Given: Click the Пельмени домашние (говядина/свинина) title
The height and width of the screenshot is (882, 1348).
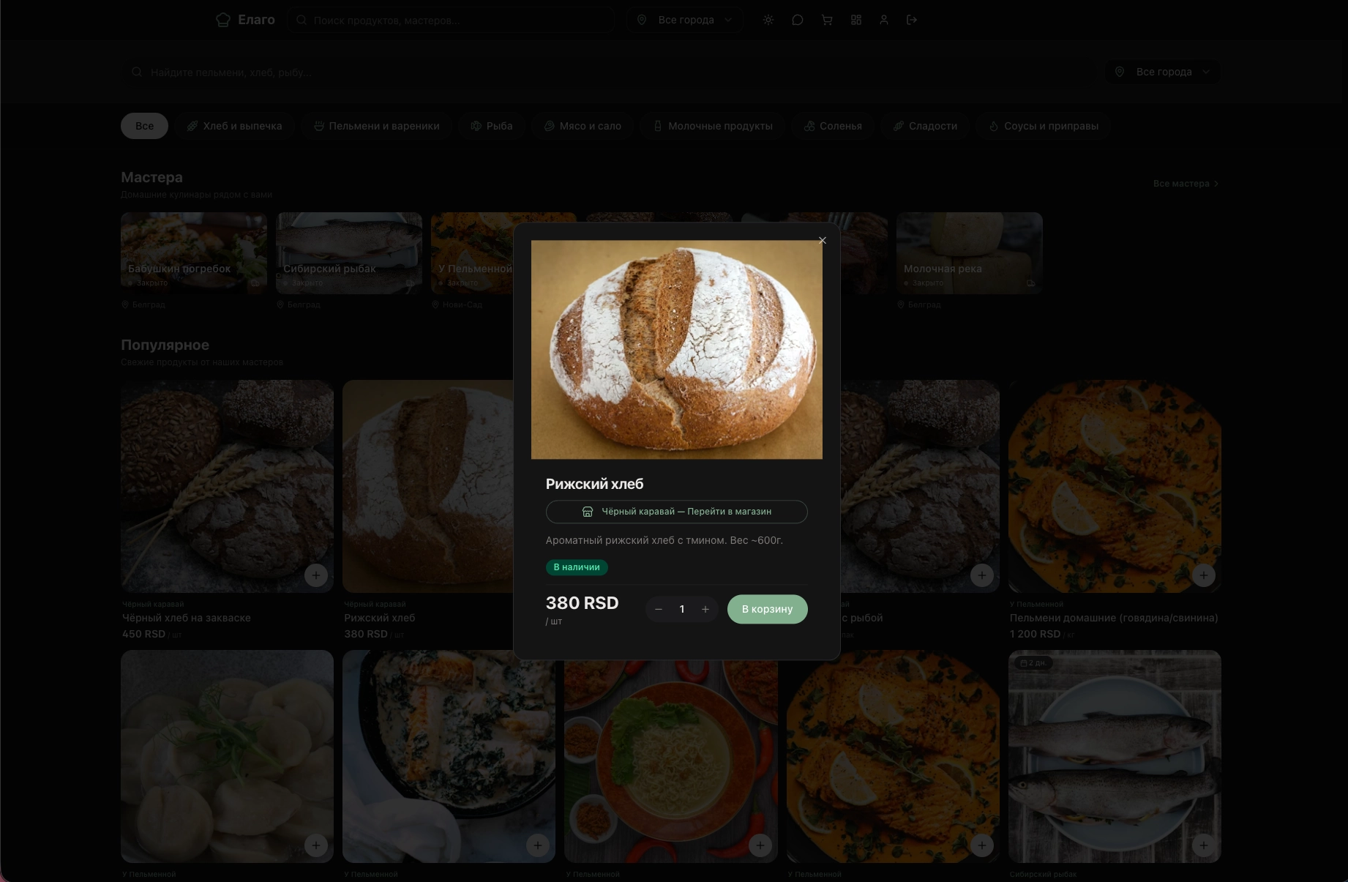Looking at the screenshot, I should coord(1114,618).
